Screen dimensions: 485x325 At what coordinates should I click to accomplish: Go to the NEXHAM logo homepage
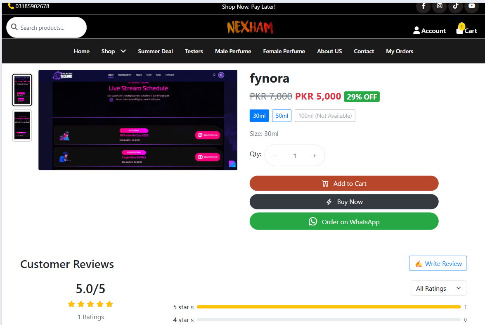pos(250,27)
